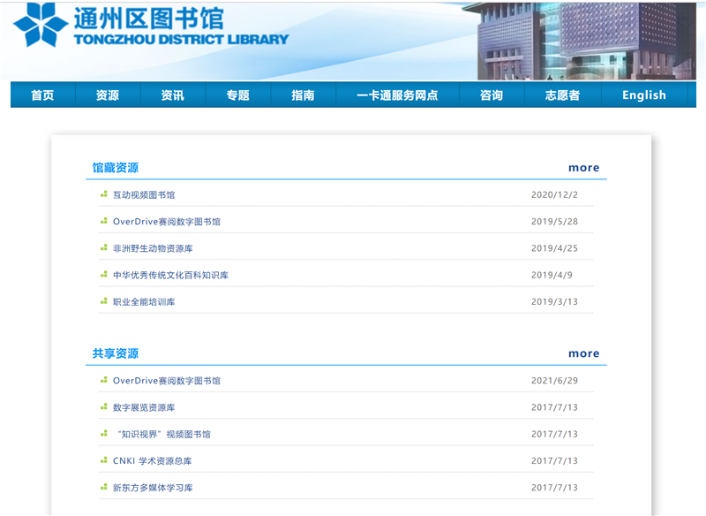Image resolution: width=706 pixels, height=516 pixels.
Task: Go to the 专题 menu section
Action: tap(238, 95)
